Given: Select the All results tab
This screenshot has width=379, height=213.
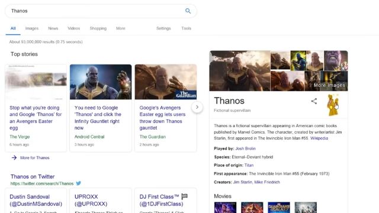Looking at the screenshot, I should (13, 28).
